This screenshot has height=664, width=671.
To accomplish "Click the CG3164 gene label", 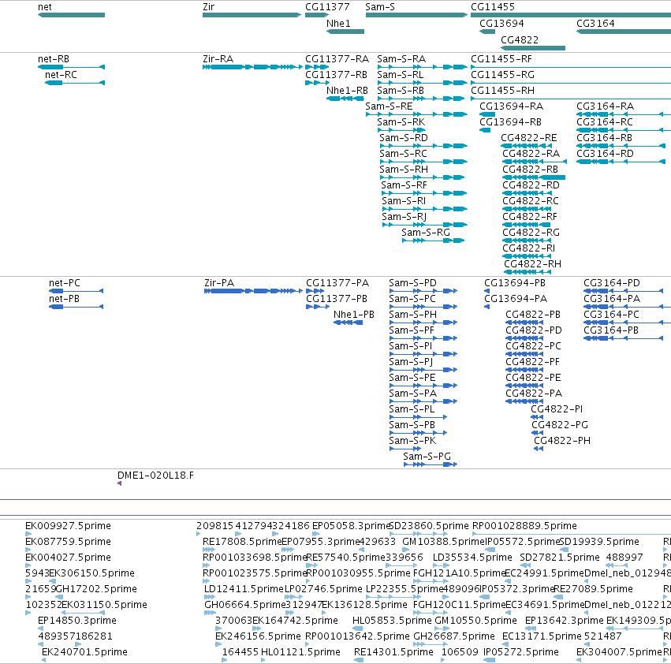I will pos(595,23).
